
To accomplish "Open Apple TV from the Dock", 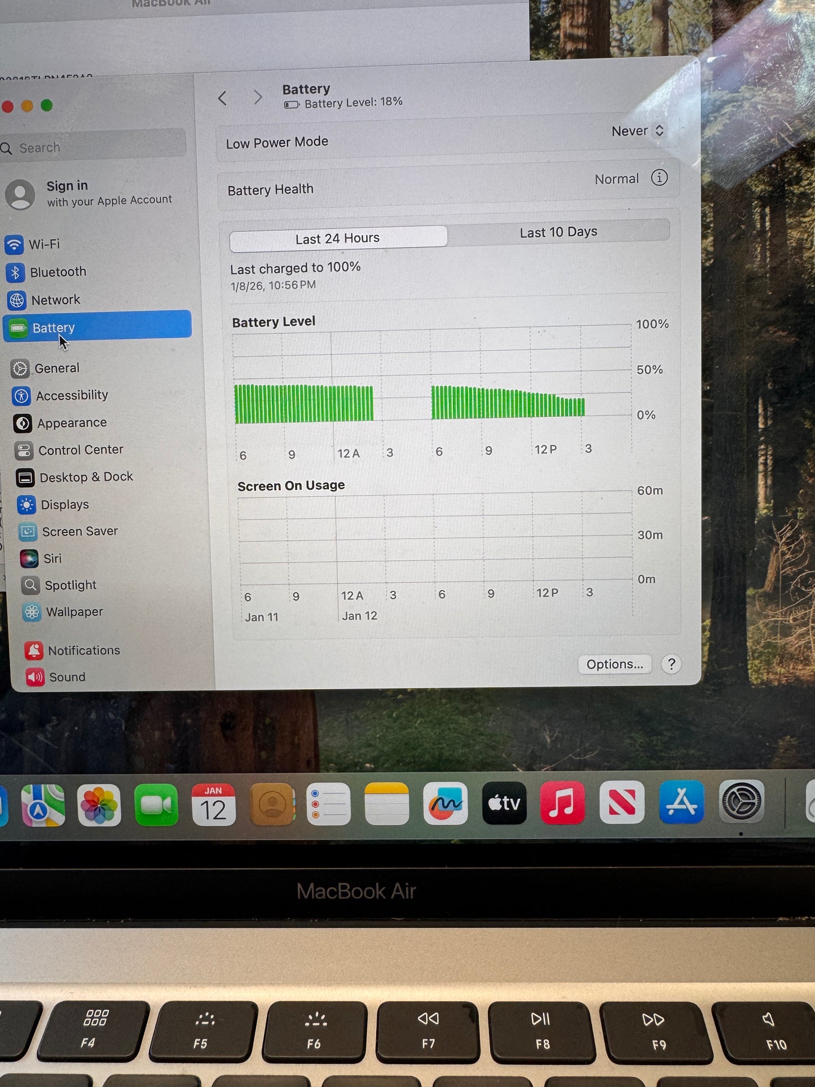I will [x=504, y=803].
